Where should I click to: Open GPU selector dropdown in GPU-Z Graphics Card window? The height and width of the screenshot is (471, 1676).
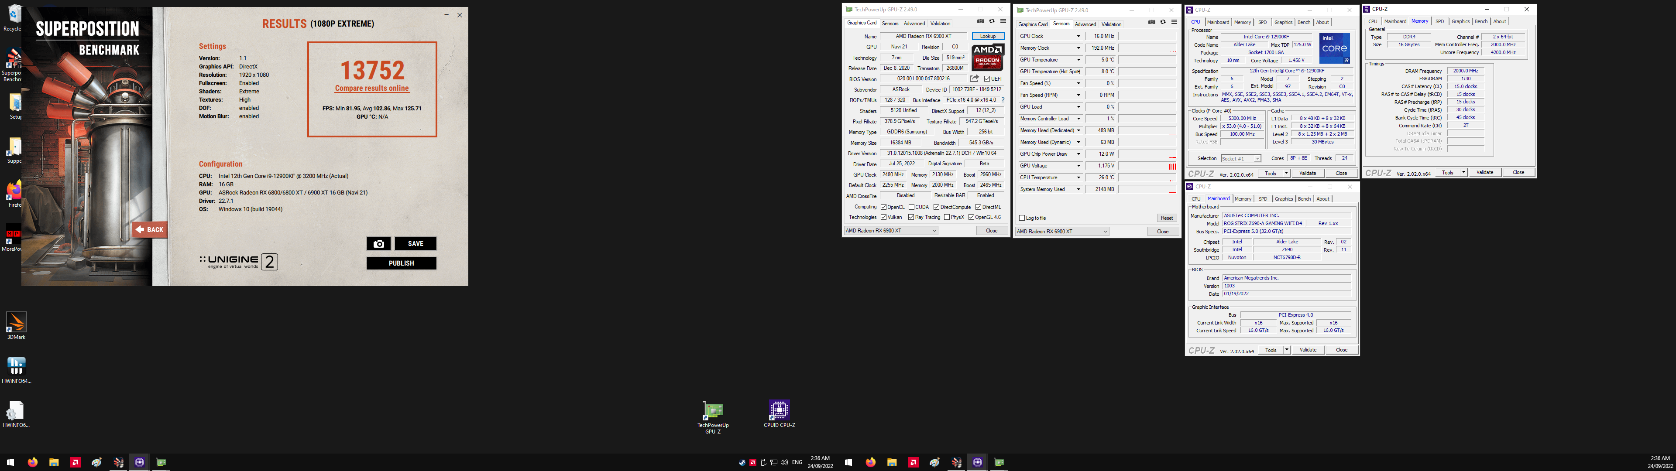point(891,230)
